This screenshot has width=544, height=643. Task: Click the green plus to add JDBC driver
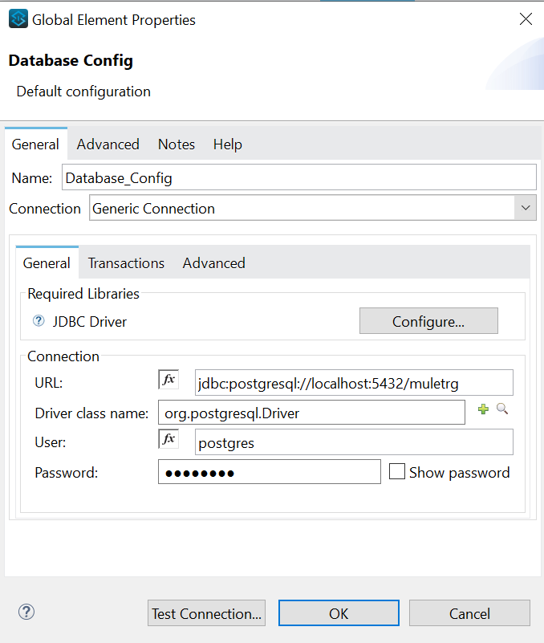pyautogui.click(x=483, y=410)
